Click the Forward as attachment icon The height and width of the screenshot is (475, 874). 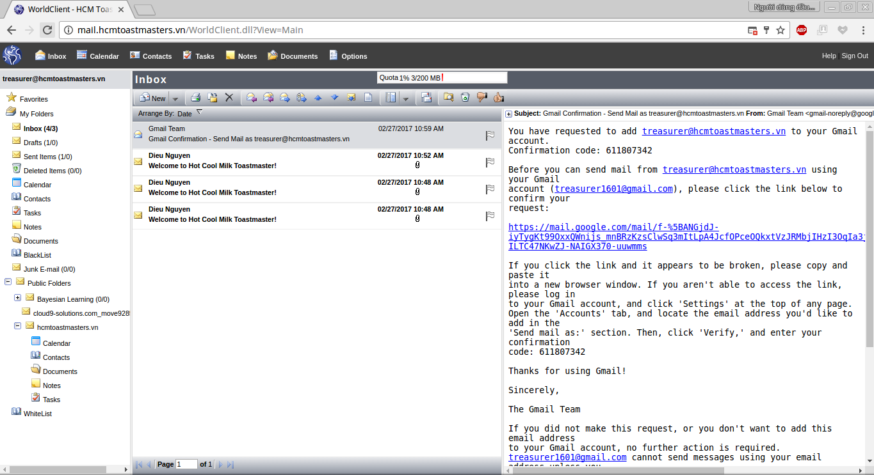pyautogui.click(x=302, y=98)
